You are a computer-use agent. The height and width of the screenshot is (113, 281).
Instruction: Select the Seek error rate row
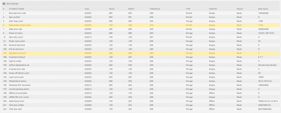pos(140,29)
